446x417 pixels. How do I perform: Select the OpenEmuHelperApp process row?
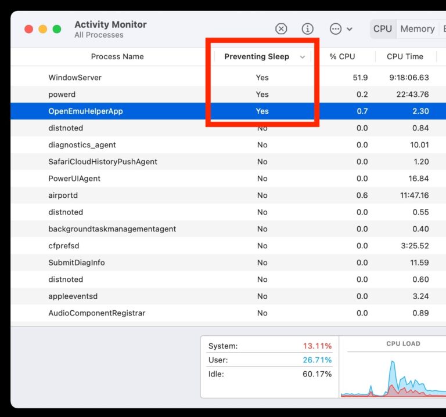click(x=85, y=111)
